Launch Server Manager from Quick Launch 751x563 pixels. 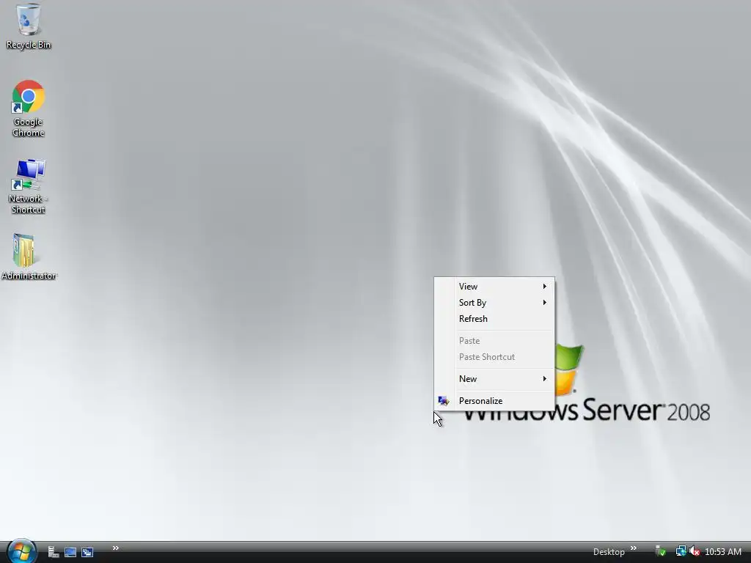[54, 552]
